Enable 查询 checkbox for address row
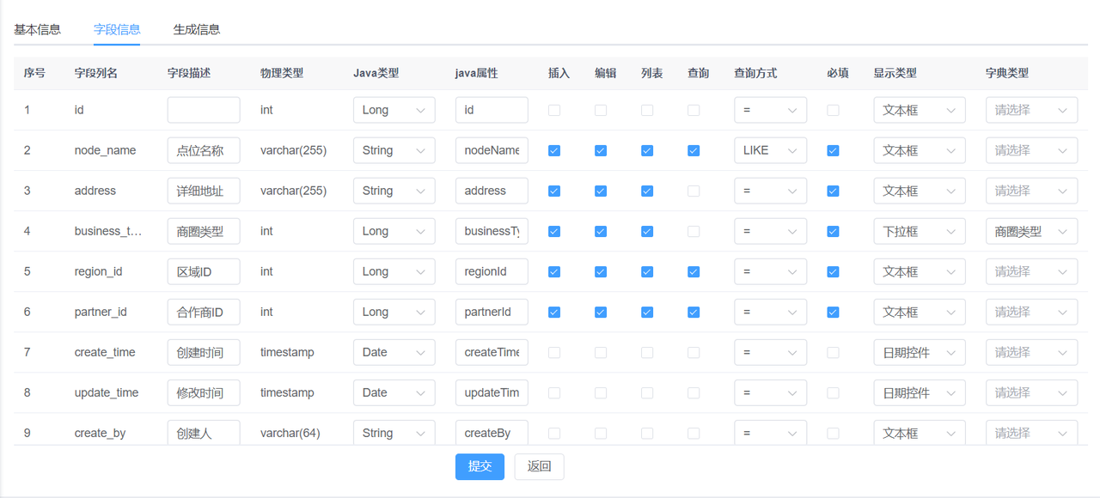Screen dimensions: 1100x498 [x=694, y=191]
